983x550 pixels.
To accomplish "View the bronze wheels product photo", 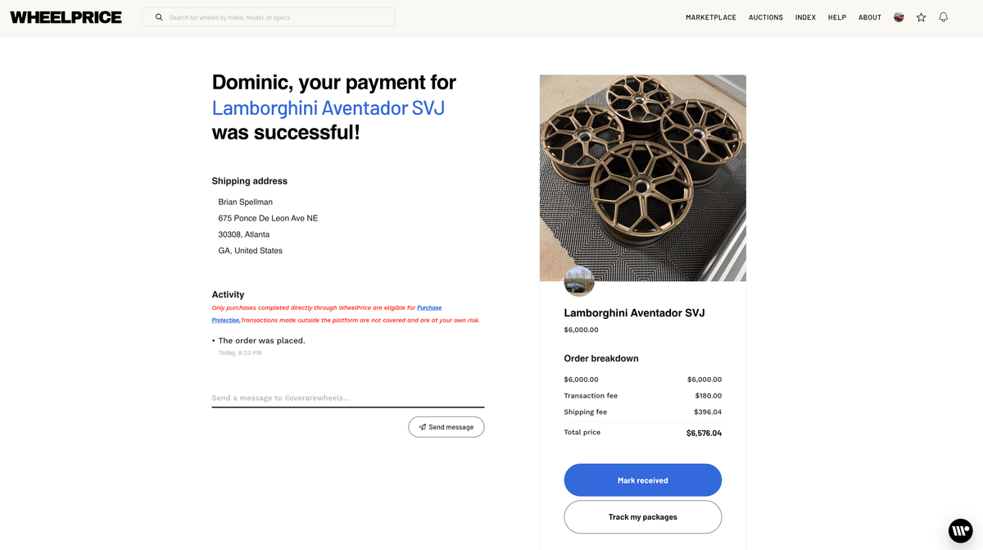I will click(642, 178).
